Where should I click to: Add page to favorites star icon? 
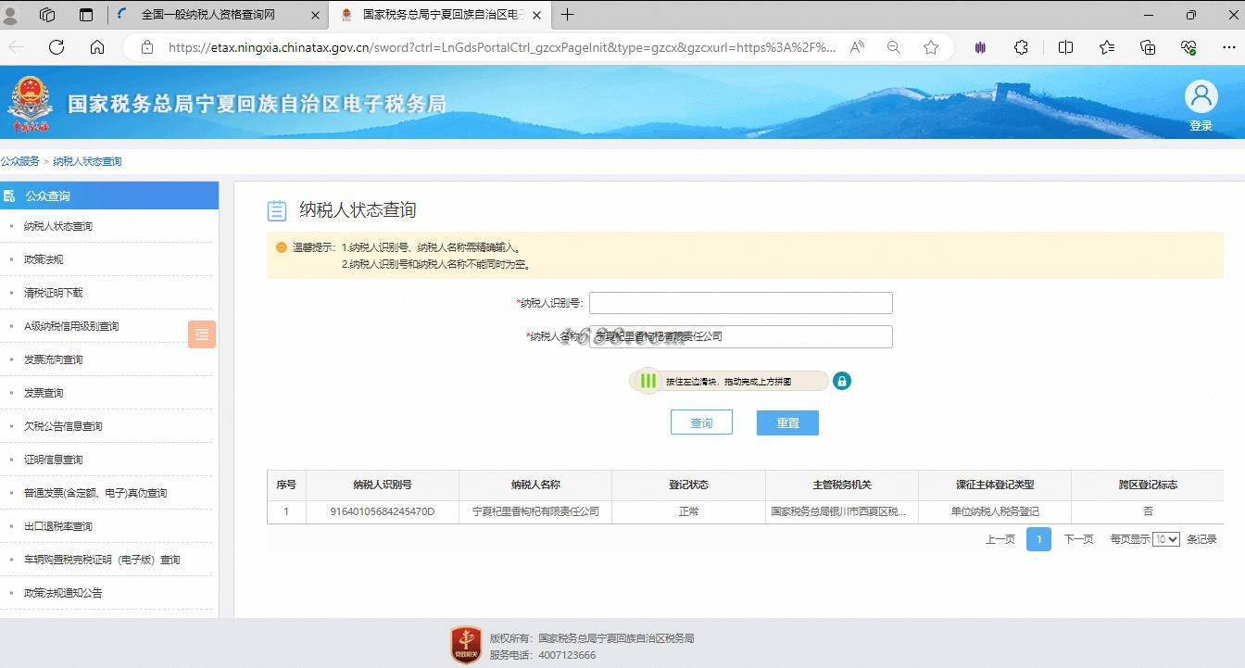(931, 47)
